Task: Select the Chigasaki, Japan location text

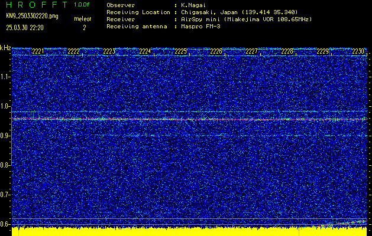Action: [240, 12]
